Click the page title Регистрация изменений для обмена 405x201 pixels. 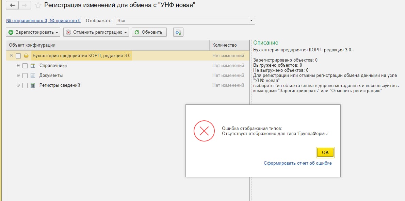point(119,5)
